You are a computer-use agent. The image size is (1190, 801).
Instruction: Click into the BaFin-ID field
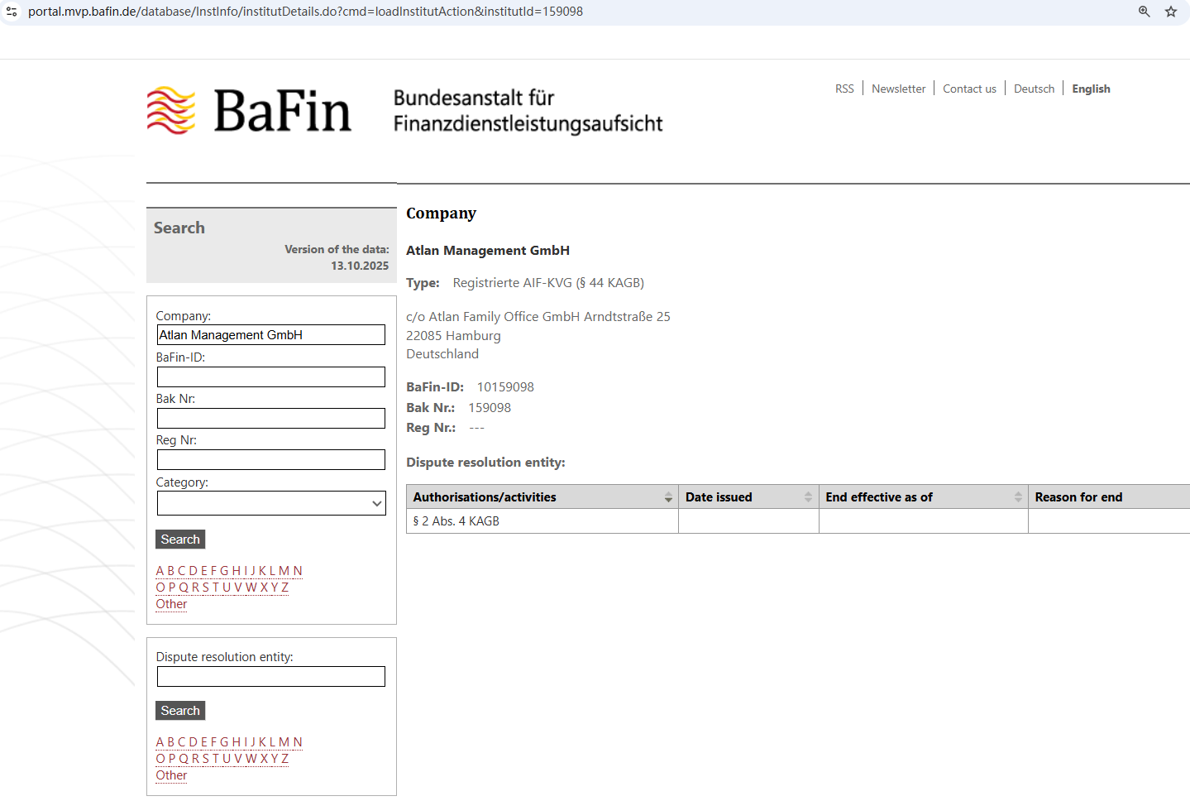271,377
